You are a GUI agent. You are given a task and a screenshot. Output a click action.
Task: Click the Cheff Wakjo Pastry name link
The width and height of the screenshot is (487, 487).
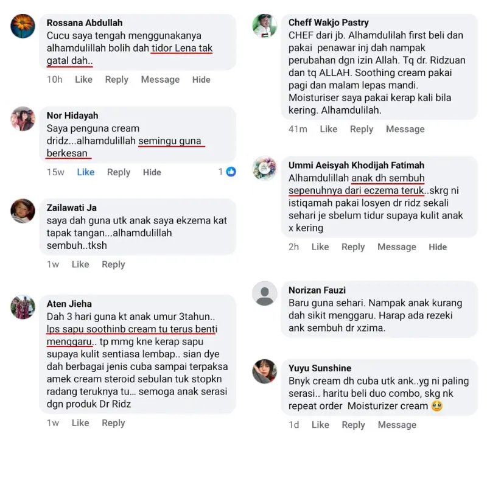click(x=329, y=23)
